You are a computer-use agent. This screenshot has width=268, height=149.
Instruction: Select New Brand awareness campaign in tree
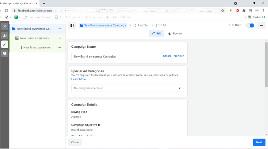coord(37,29)
